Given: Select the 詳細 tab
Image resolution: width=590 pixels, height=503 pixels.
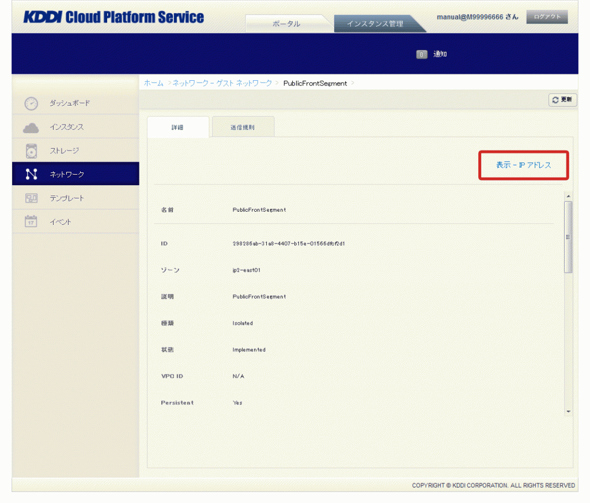Looking at the screenshot, I should [x=177, y=127].
